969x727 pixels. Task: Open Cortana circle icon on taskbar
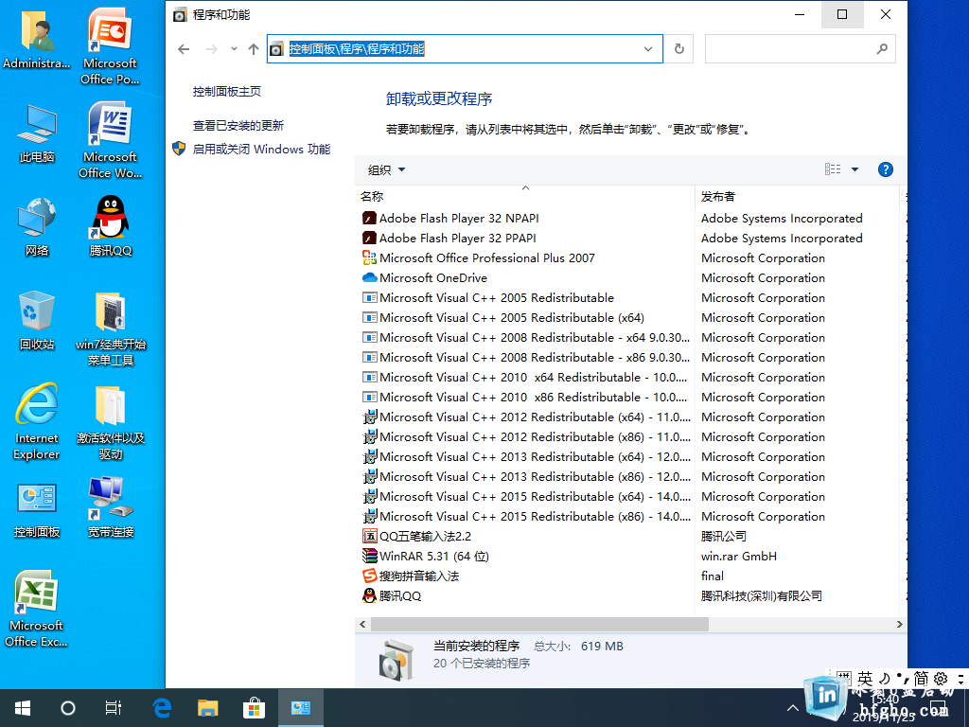point(68,708)
